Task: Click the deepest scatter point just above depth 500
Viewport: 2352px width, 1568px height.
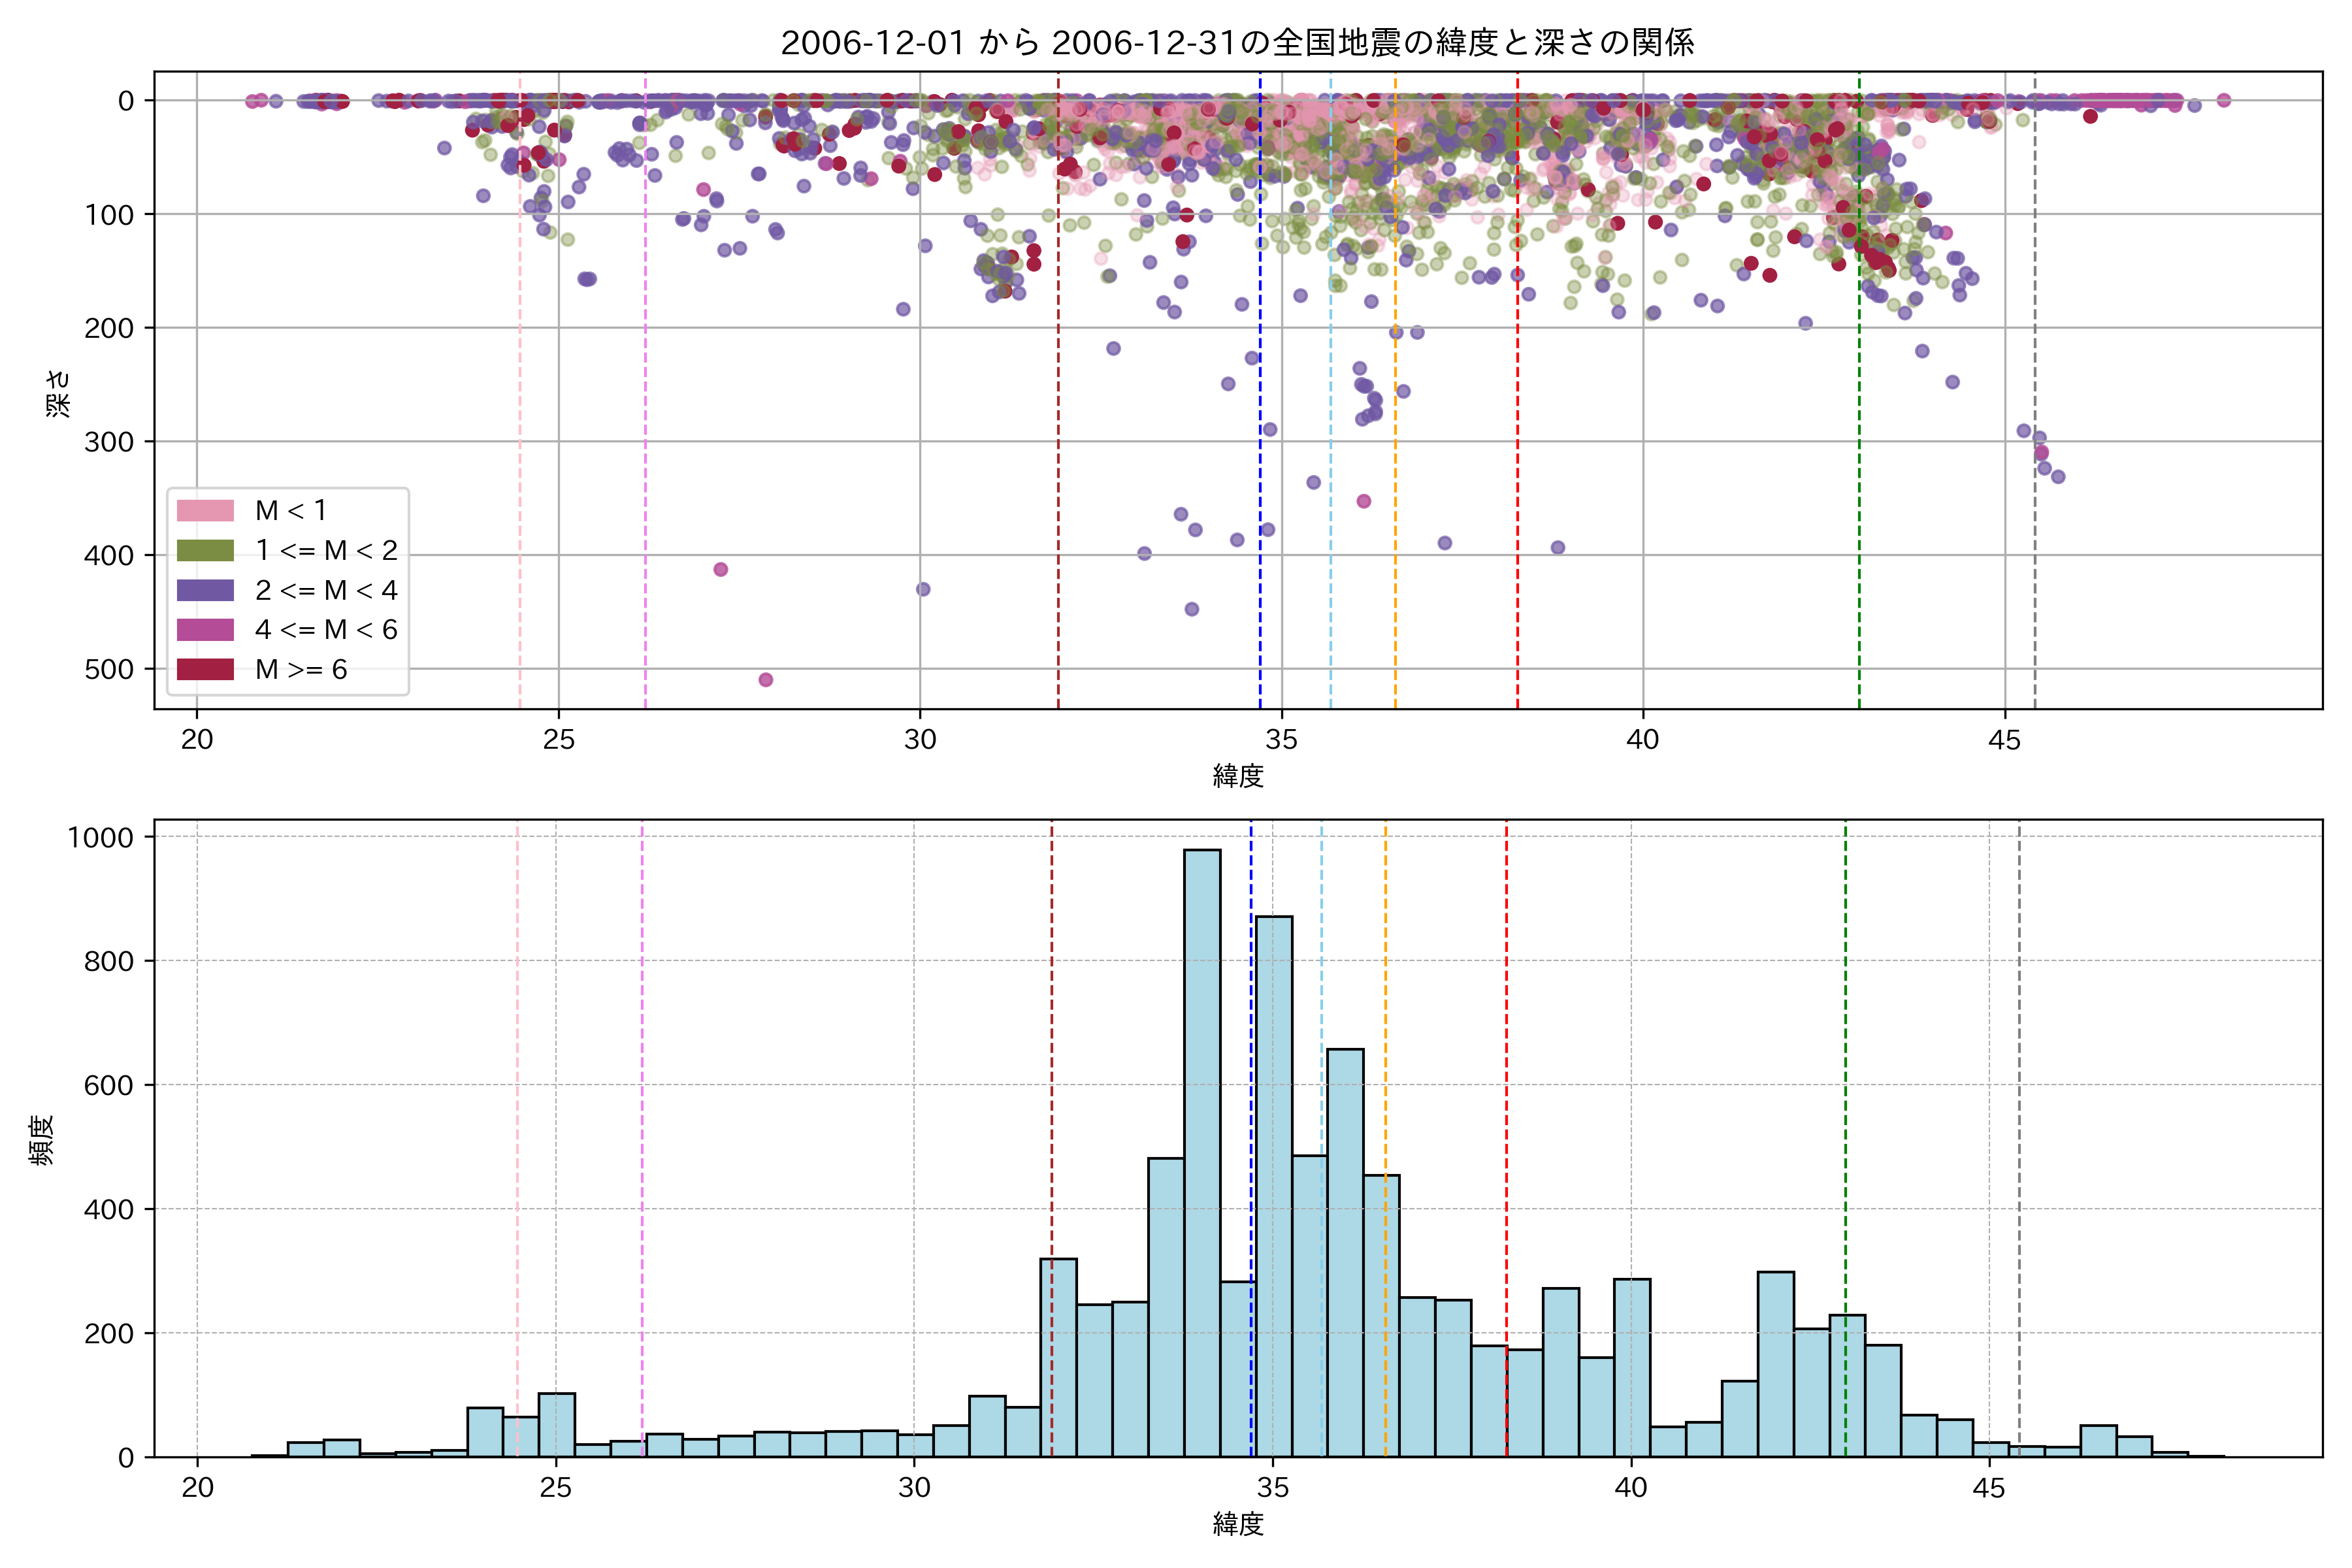Action: (766, 680)
